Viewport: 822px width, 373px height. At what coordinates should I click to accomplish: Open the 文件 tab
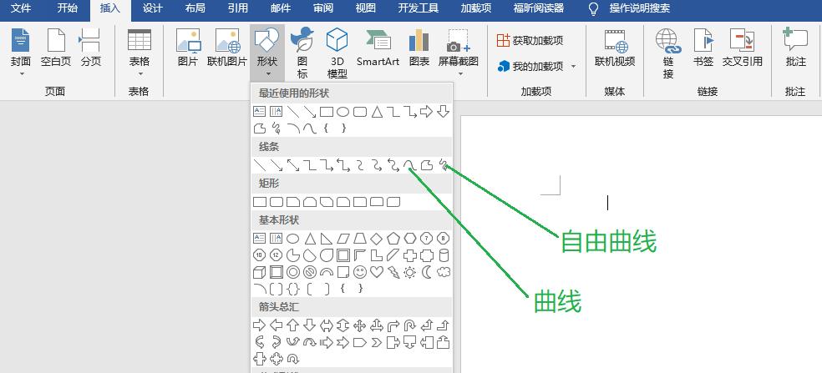[x=21, y=8]
